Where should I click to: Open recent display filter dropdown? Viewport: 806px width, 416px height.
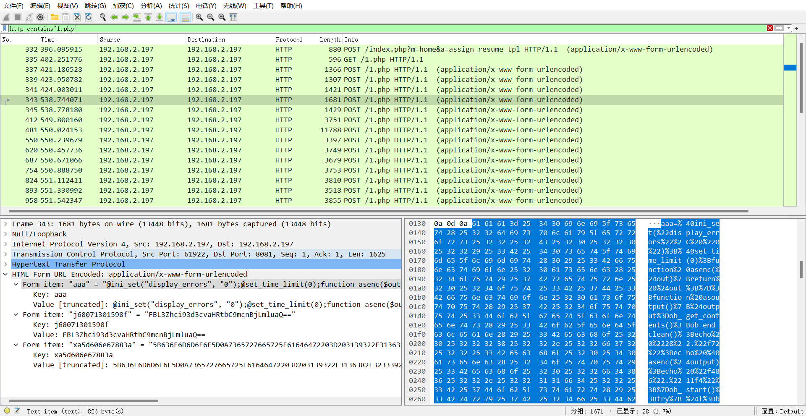click(789, 28)
